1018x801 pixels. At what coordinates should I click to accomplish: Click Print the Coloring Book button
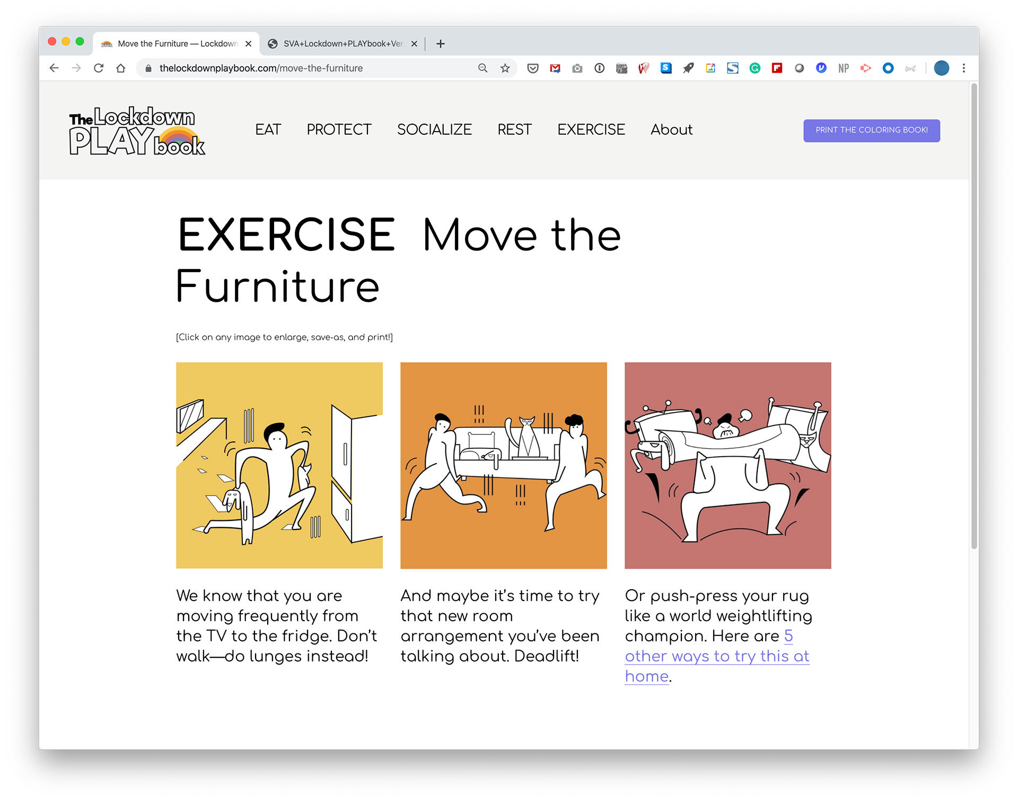pos(871,130)
